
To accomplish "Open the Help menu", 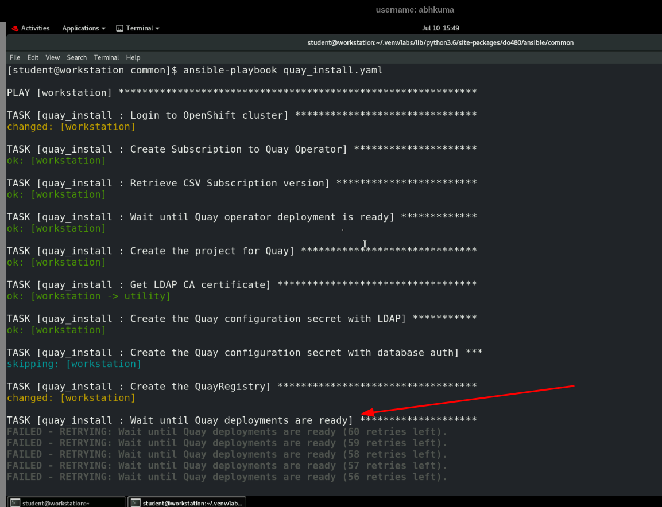I will 133,58.
